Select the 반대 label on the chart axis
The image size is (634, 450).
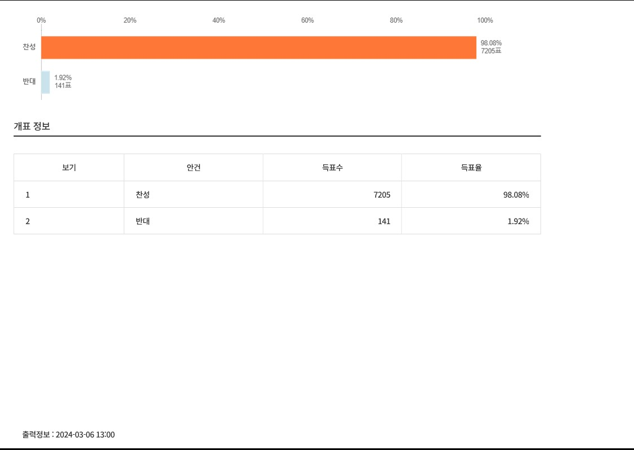[x=29, y=82]
